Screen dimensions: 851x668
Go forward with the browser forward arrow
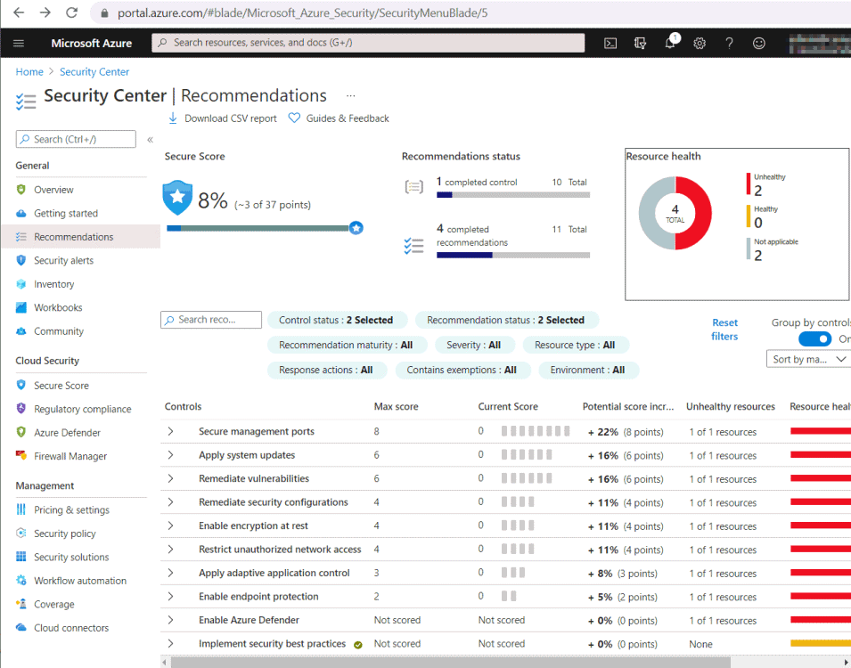45,12
